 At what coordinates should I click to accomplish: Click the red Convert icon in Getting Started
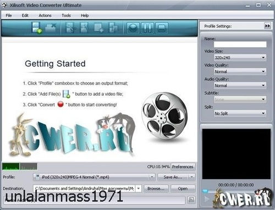pyautogui.click(x=61, y=104)
